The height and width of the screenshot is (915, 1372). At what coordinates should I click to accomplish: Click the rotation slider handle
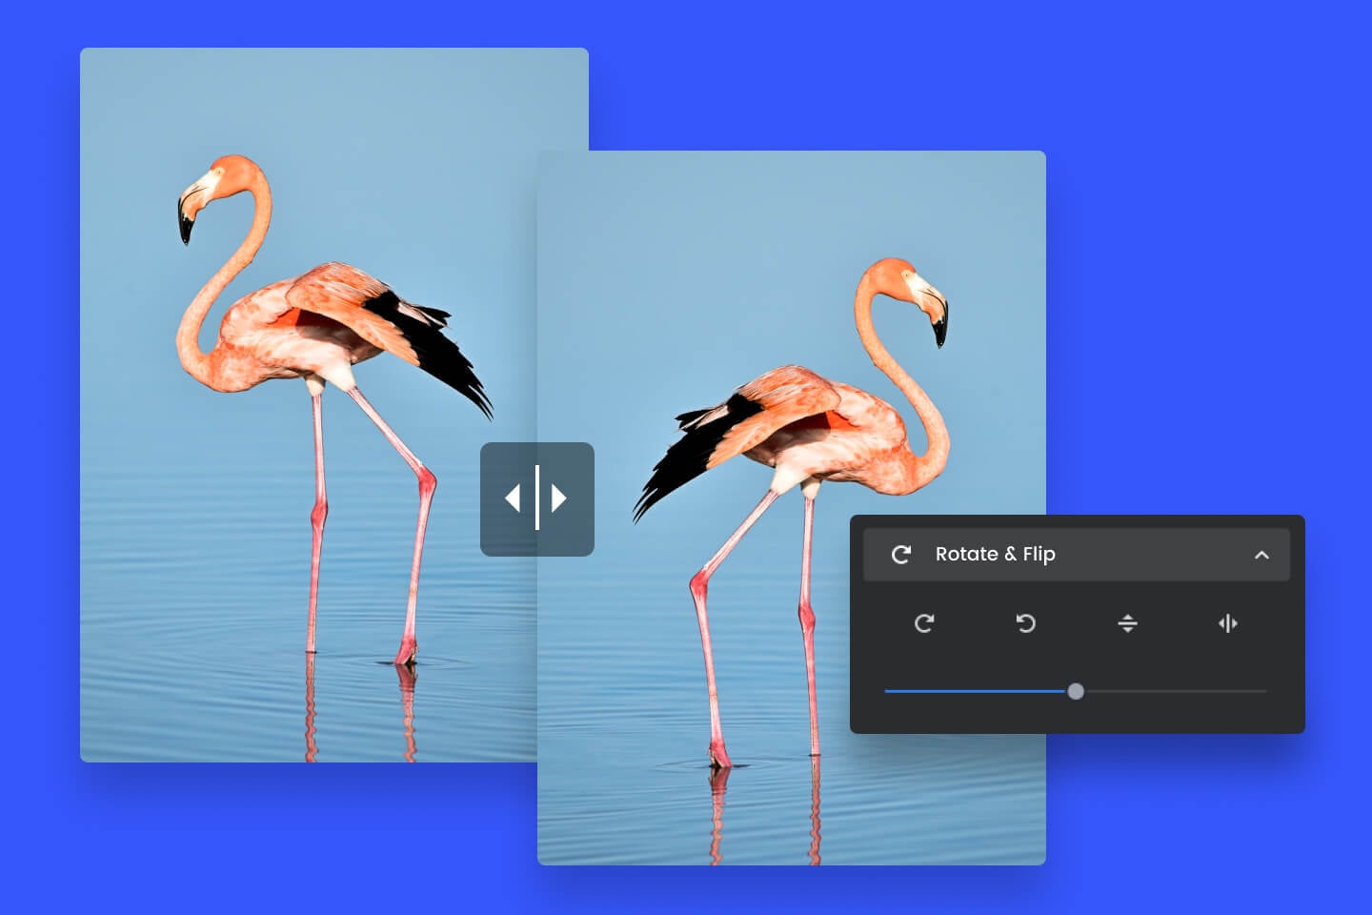pyautogui.click(x=1076, y=691)
